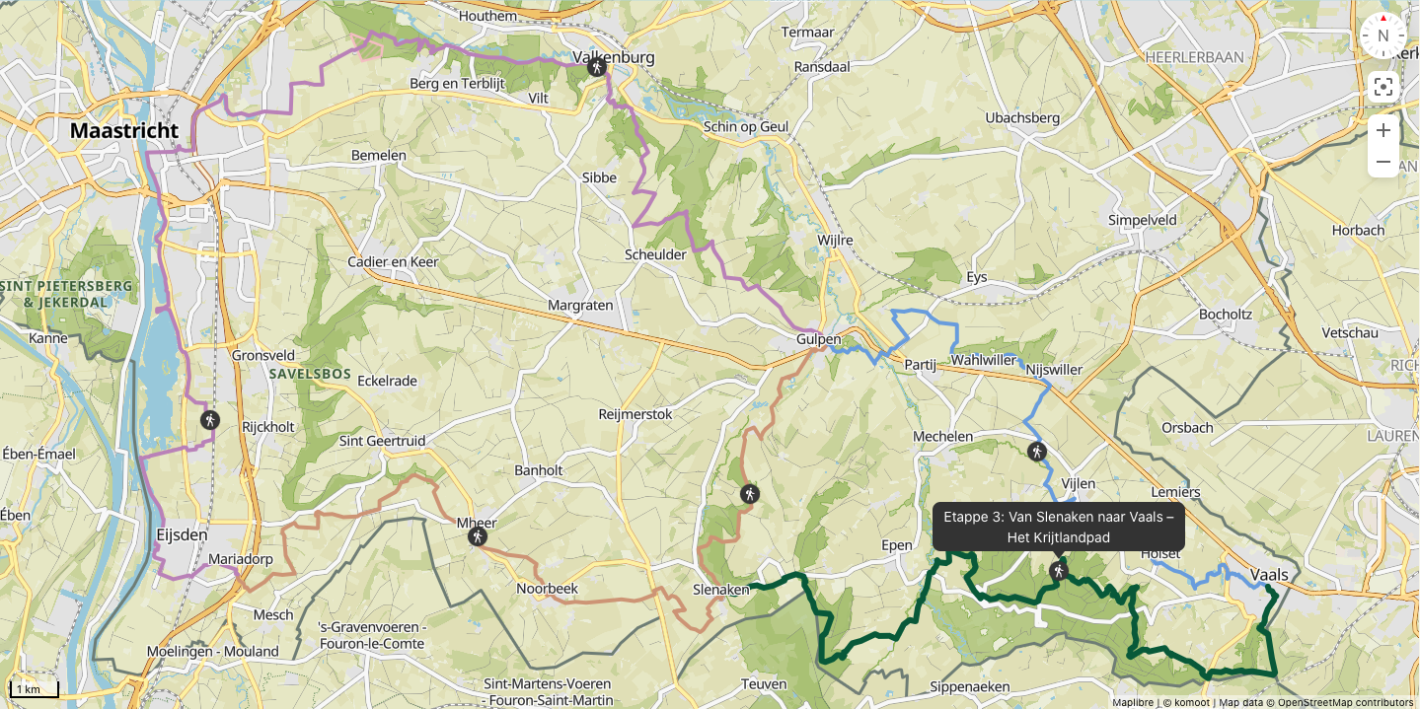Image resolution: width=1420 pixels, height=709 pixels.
Task: Open the komoot attribution link
Action: (x=1190, y=703)
